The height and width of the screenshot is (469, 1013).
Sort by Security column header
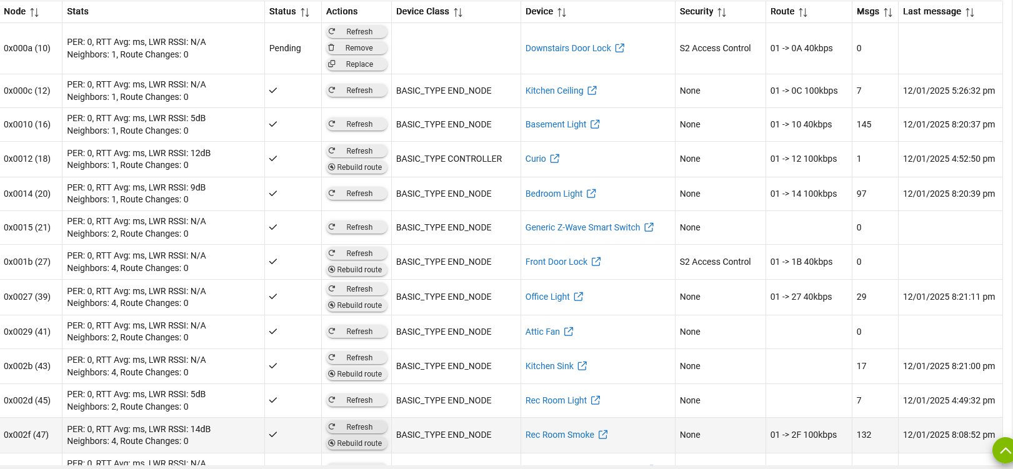pyautogui.click(x=722, y=12)
